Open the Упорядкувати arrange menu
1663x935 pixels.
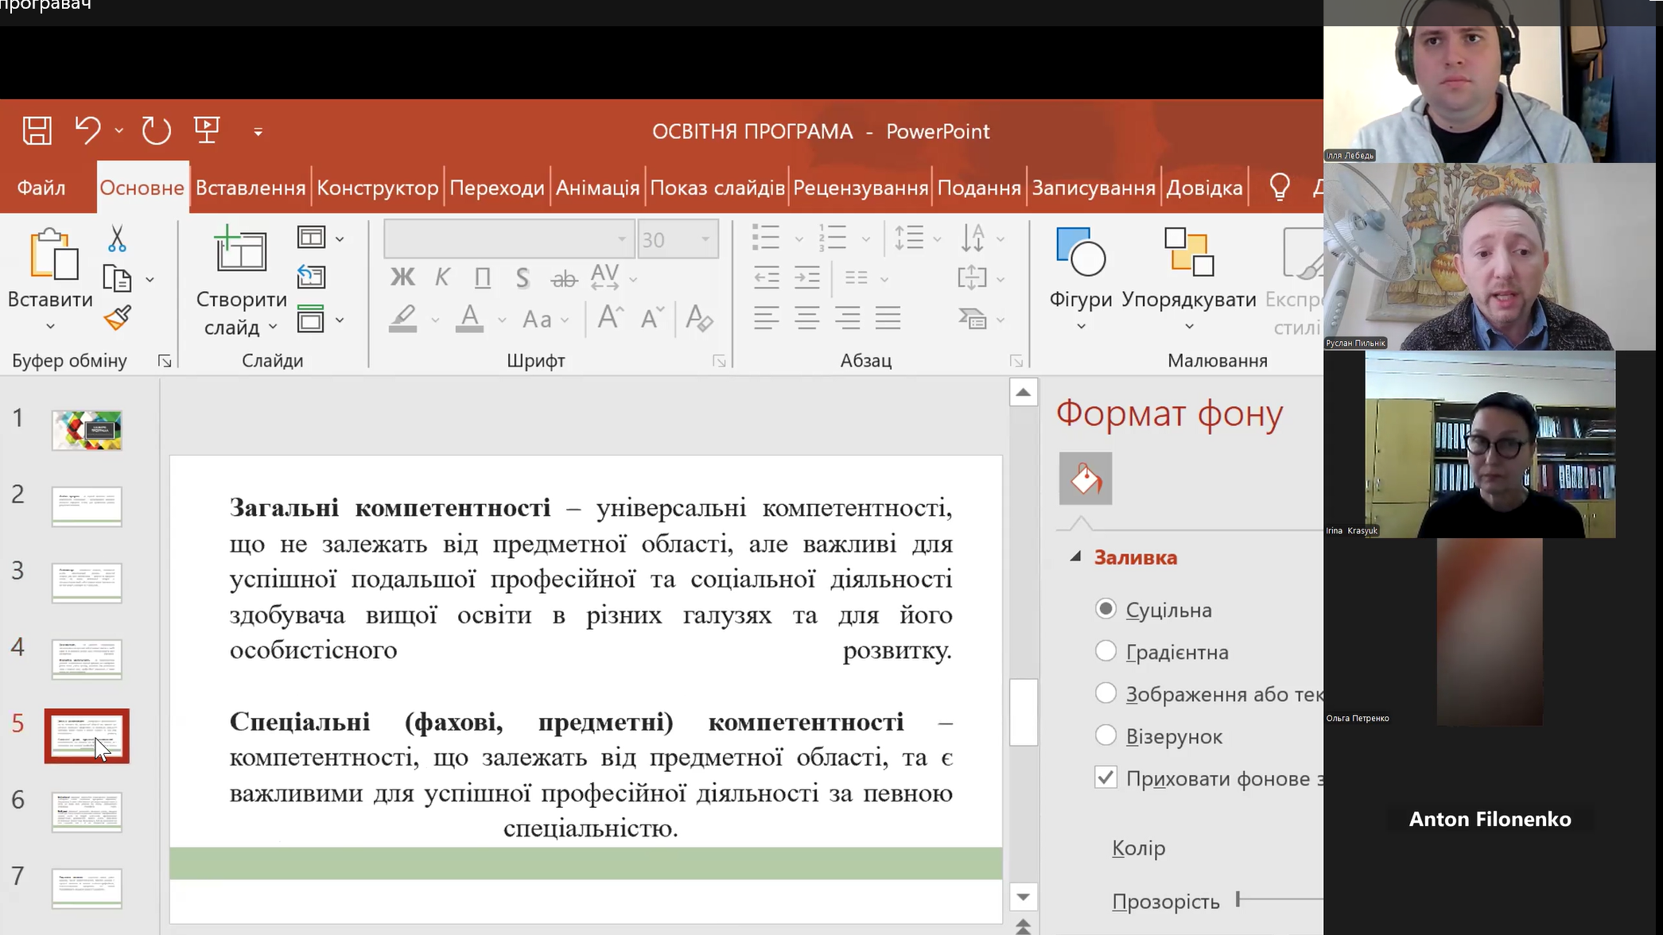(x=1189, y=278)
